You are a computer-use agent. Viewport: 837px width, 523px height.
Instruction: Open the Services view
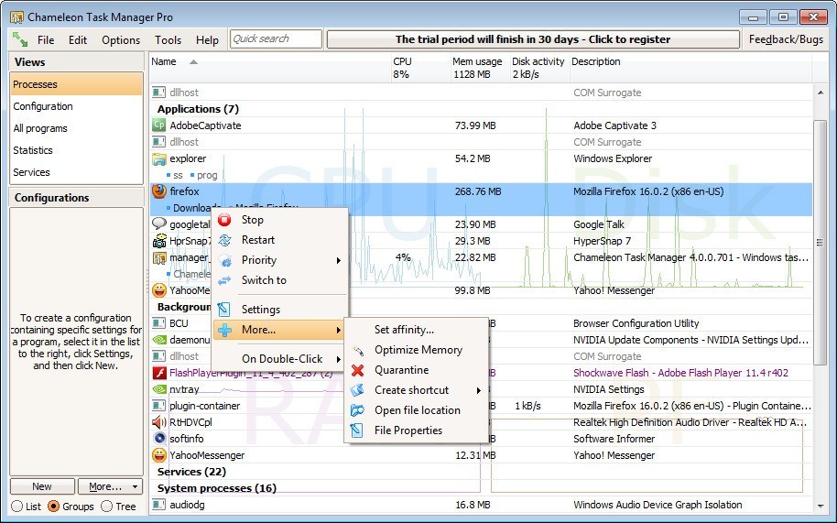point(76,172)
